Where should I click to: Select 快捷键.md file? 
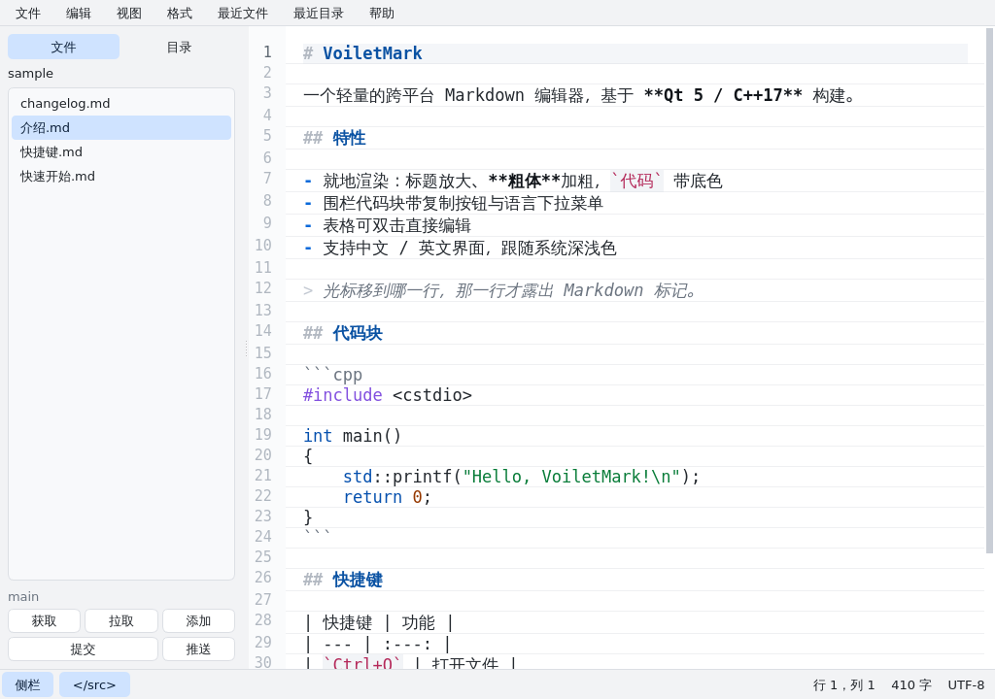[x=121, y=152]
